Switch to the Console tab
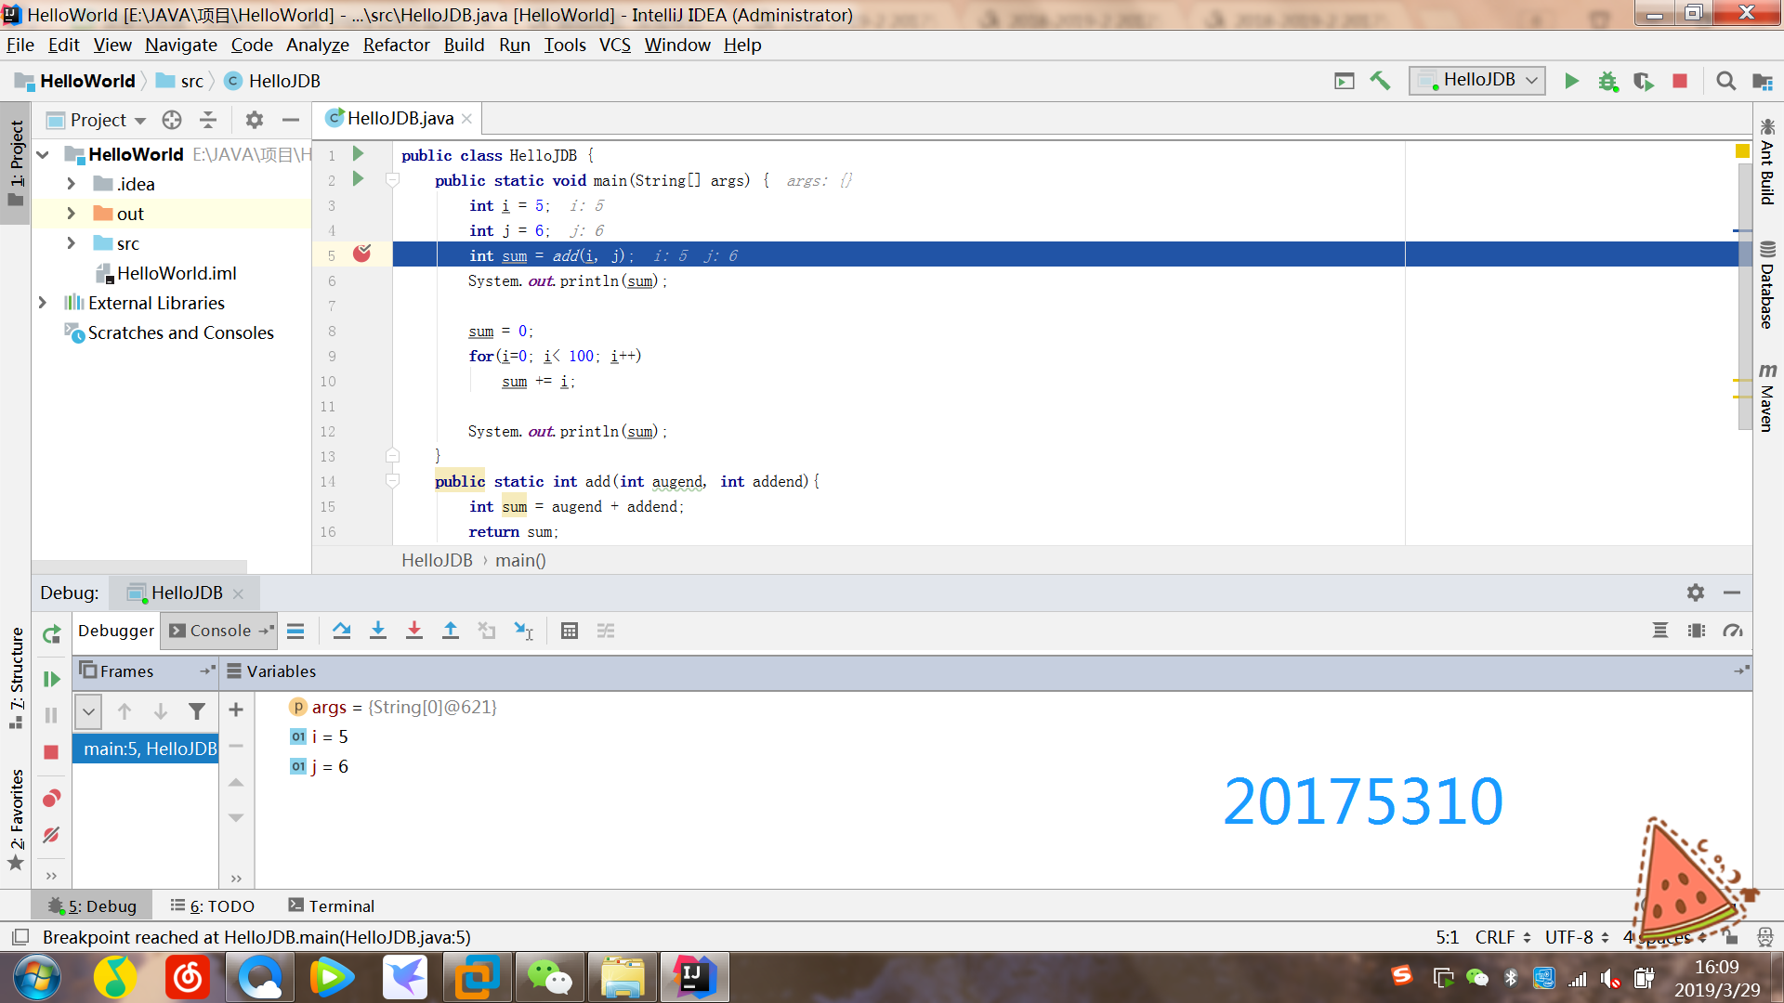Screen dimensions: 1784x1003 click(219, 631)
